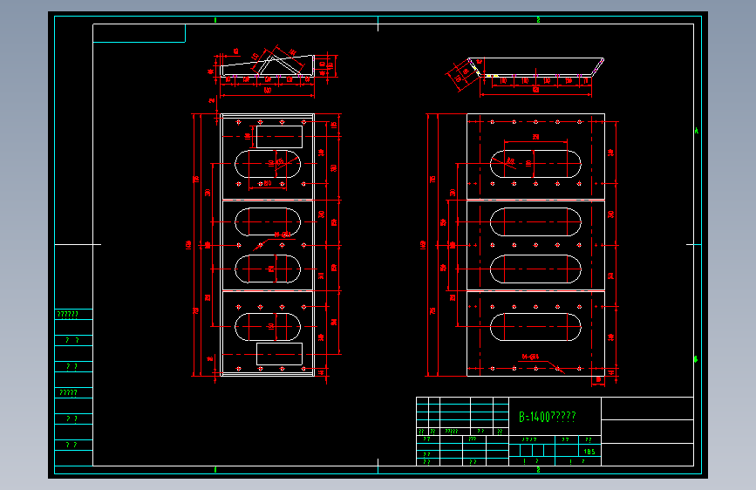Select the 185 value in the title block
Screen dimensions: 756x490
(589, 452)
